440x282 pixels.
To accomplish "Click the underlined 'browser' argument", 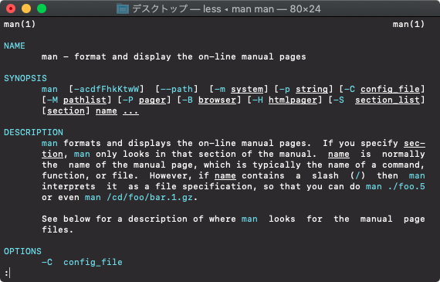I will pos(217,100).
